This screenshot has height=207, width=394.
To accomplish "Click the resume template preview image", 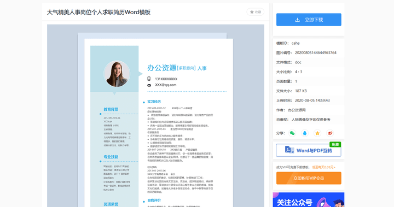I will (155, 116).
